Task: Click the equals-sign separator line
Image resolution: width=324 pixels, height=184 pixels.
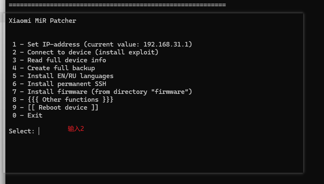Action: click(x=117, y=5)
